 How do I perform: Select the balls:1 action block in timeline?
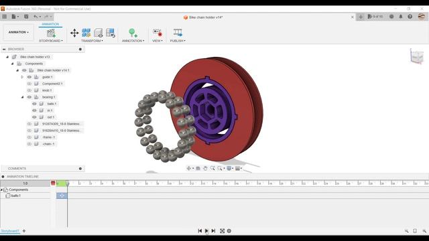pos(62,195)
